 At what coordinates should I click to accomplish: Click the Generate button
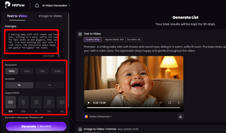(36, 126)
